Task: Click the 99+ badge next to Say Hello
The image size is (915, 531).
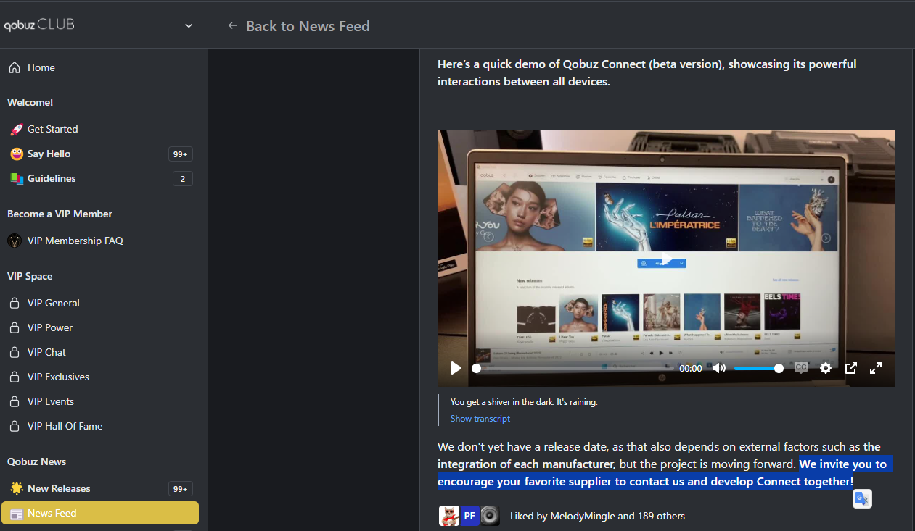Action: tap(181, 154)
